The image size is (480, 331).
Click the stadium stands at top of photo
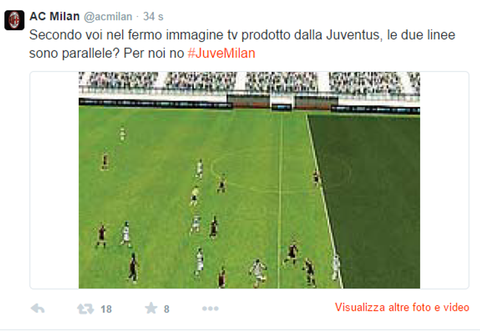tap(249, 83)
